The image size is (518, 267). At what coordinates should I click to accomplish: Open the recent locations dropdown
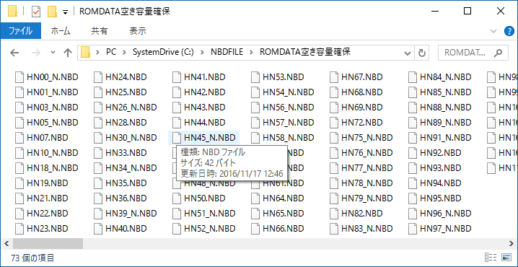[53, 53]
